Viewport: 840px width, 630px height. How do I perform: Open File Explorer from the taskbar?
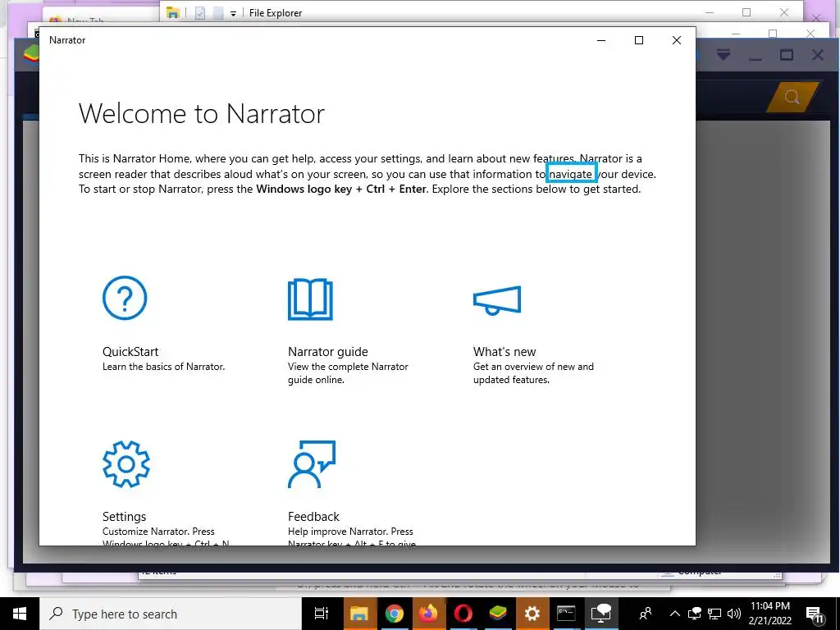tap(358, 614)
